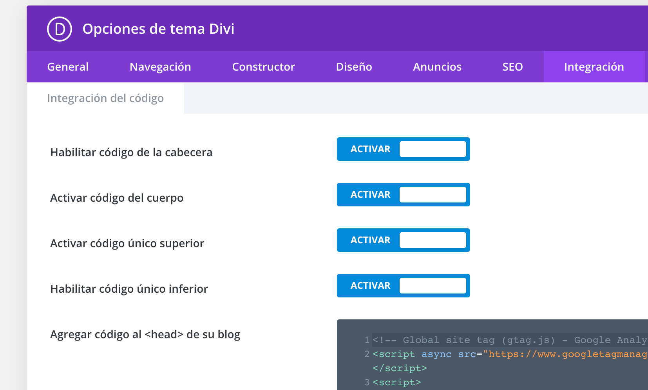Image resolution: width=648 pixels, height=390 pixels.
Task: Click 'Habilitar código único inferior' label
Action: 129,289
